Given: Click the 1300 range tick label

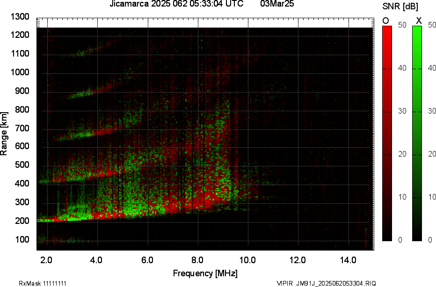Looking at the screenshot, I should (20, 17).
